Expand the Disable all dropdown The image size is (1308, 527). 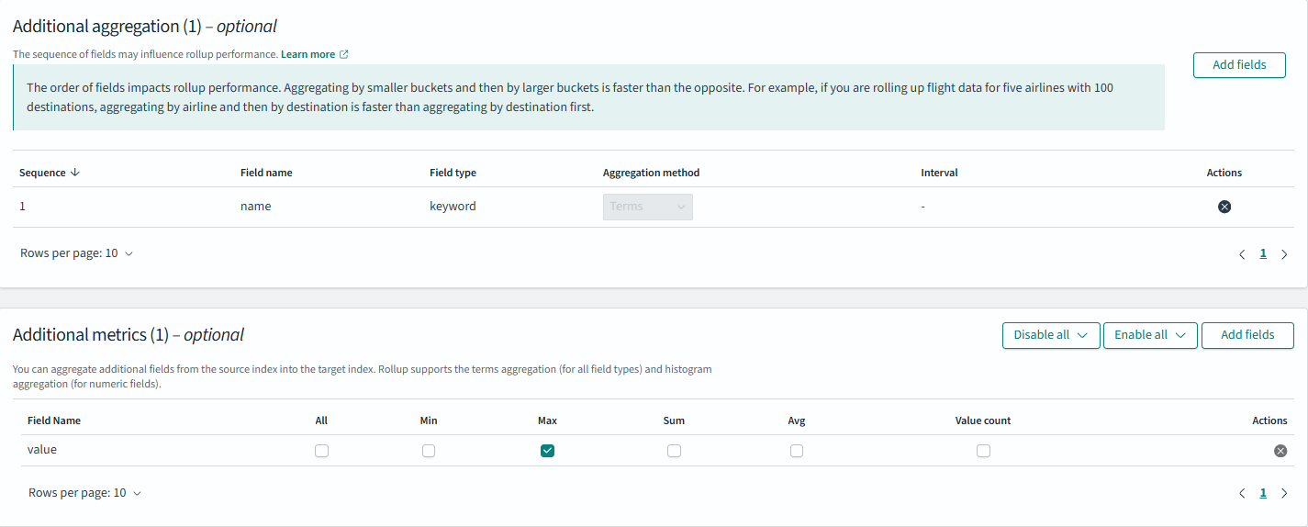pyautogui.click(x=1050, y=335)
